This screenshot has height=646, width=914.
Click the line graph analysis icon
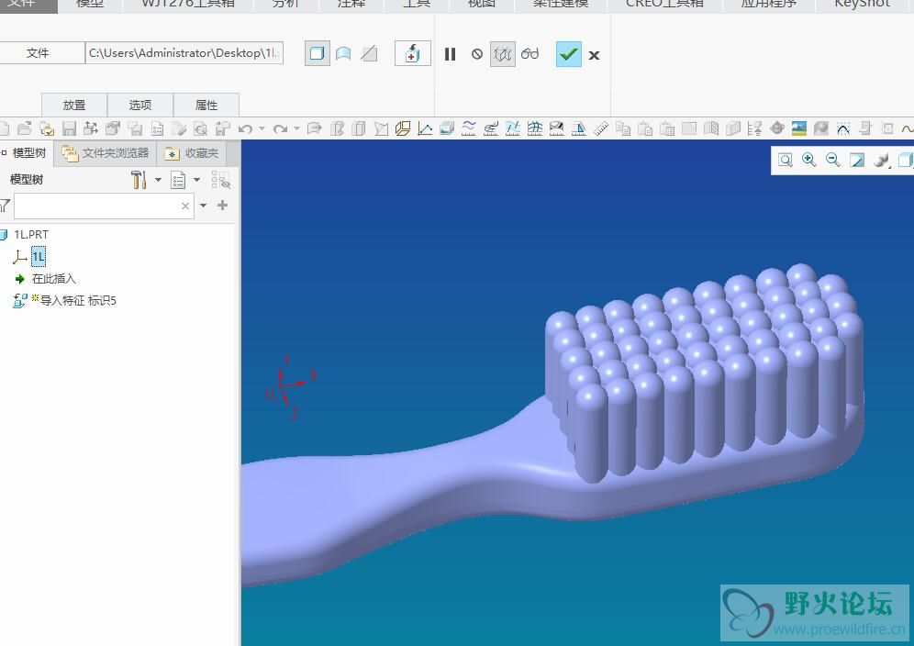click(x=425, y=128)
